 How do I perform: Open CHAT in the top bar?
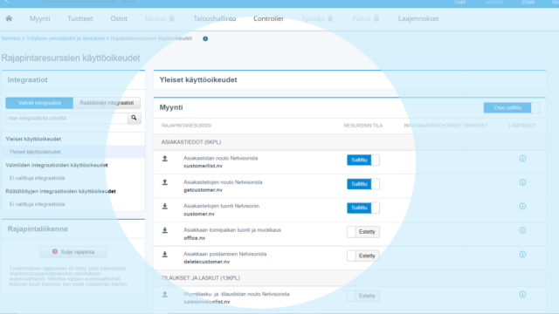click(460, 3)
